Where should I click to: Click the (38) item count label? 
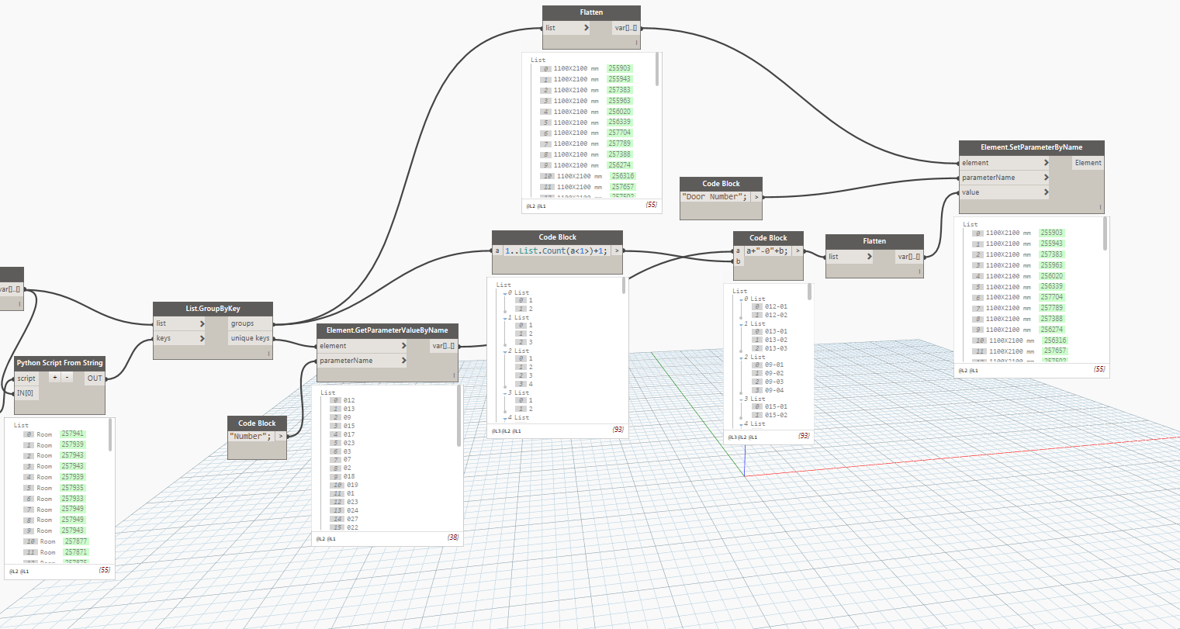point(453,537)
